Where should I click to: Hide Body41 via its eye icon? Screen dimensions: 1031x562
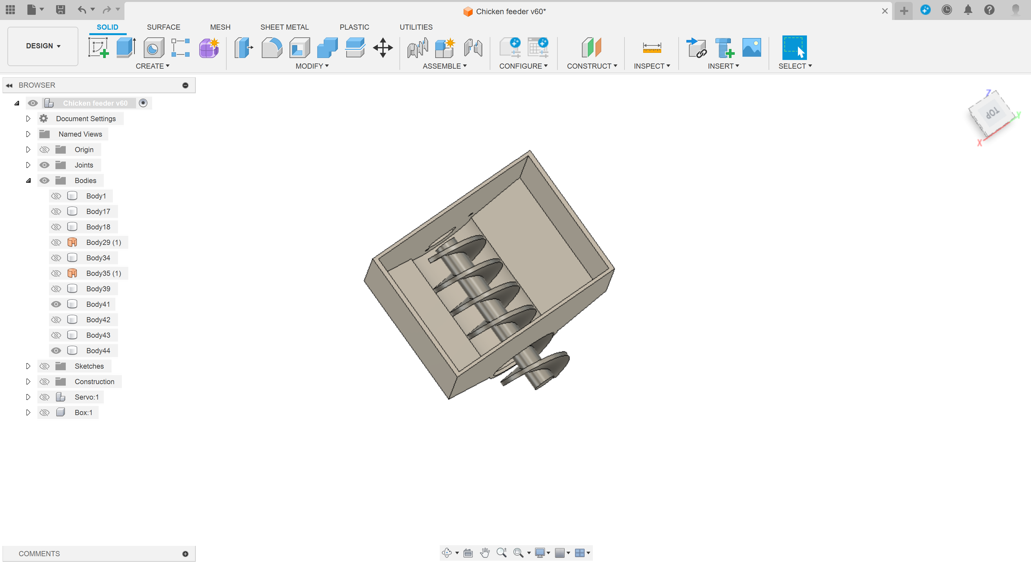pos(56,304)
